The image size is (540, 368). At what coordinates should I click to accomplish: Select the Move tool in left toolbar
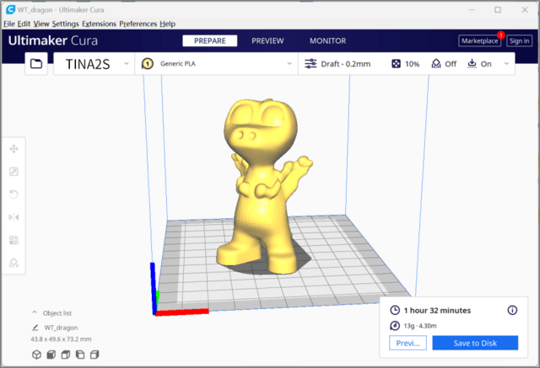tap(13, 149)
